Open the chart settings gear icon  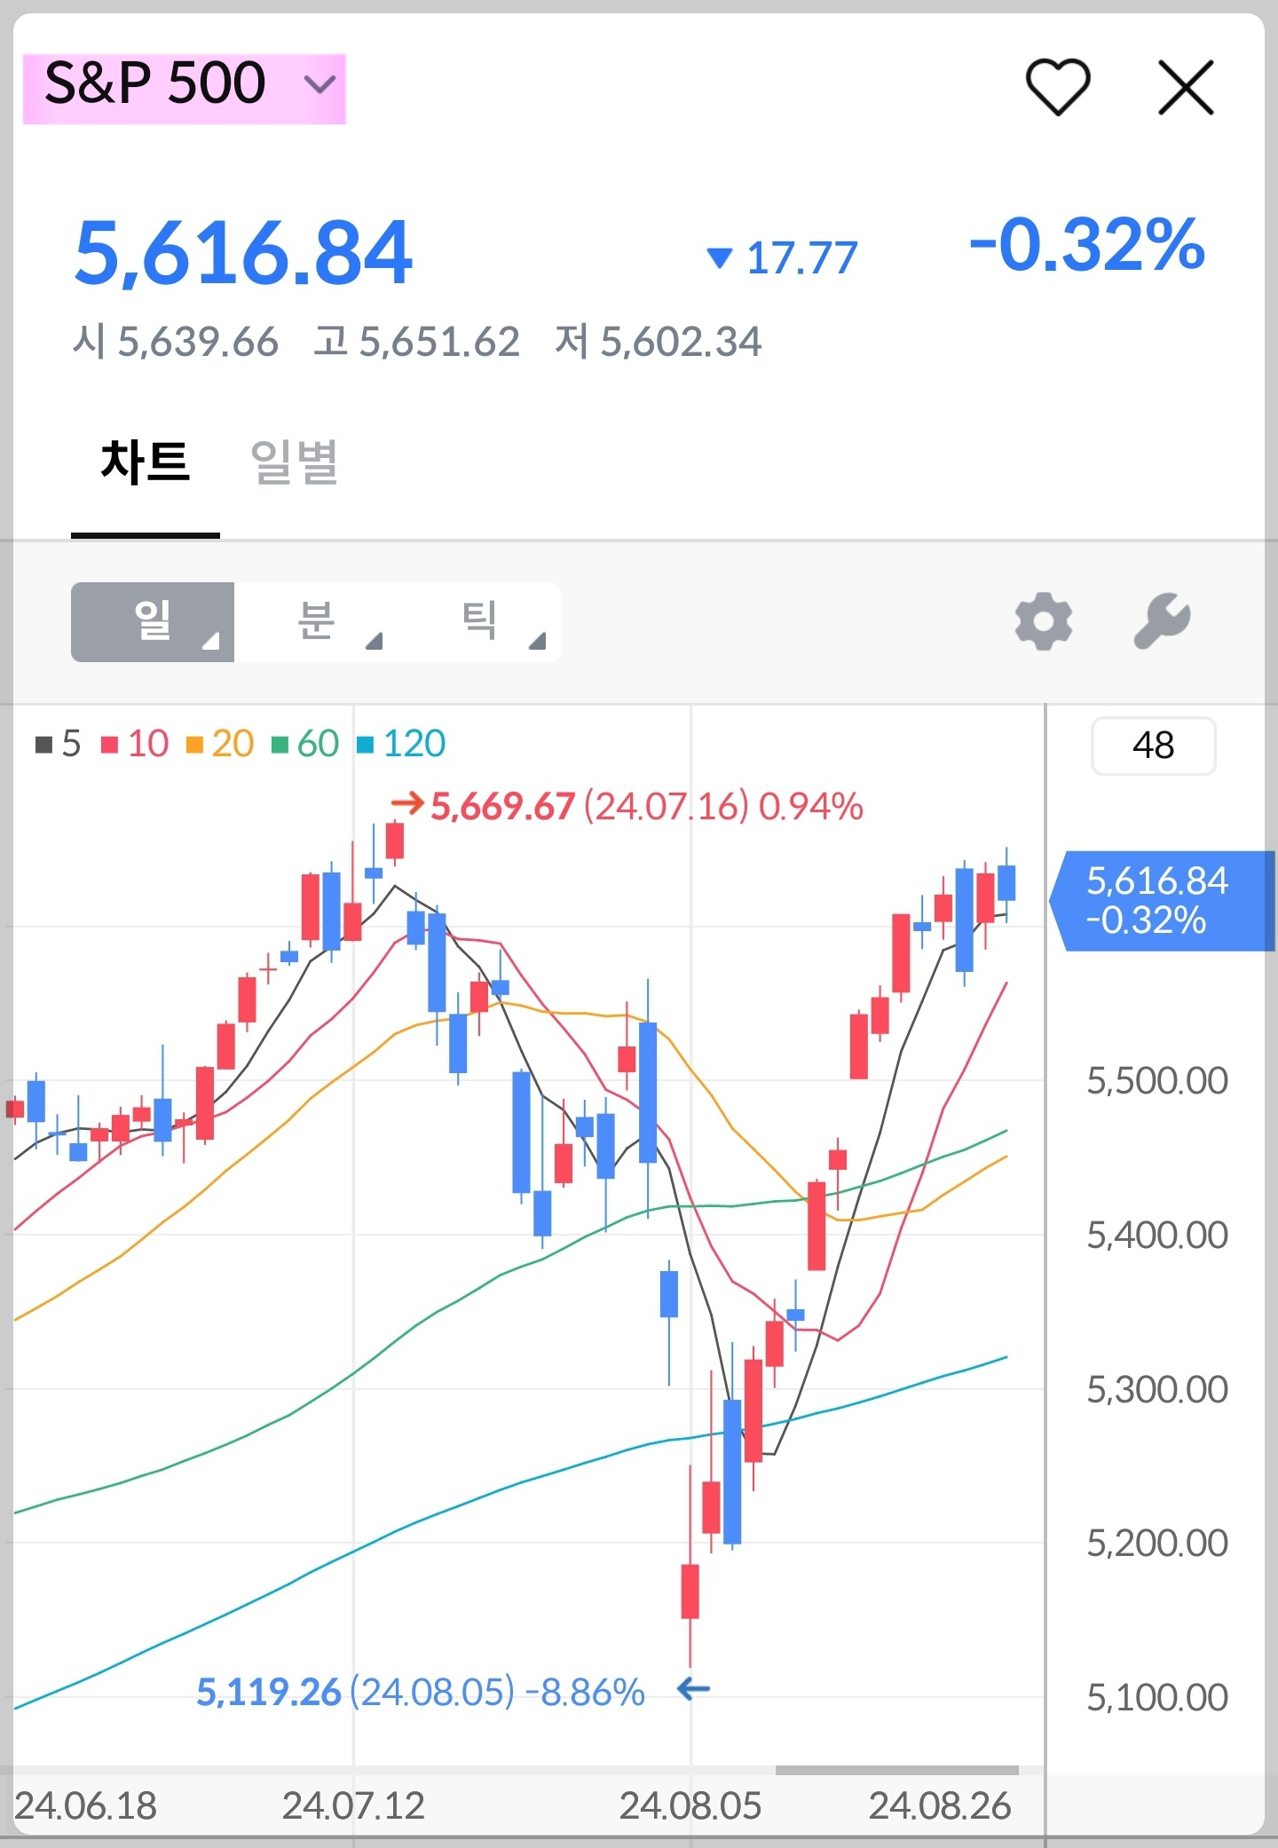point(1044,620)
